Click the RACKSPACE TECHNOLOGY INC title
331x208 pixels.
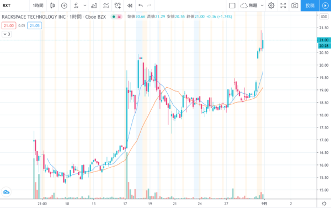pyautogui.click(x=34, y=17)
